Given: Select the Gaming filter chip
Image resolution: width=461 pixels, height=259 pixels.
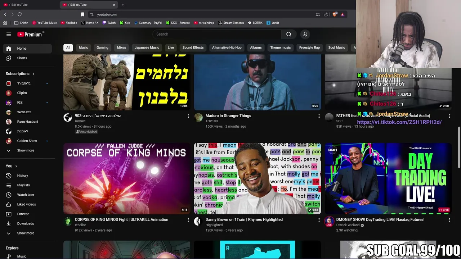Looking at the screenshot, I should click(x=102, y=47).
